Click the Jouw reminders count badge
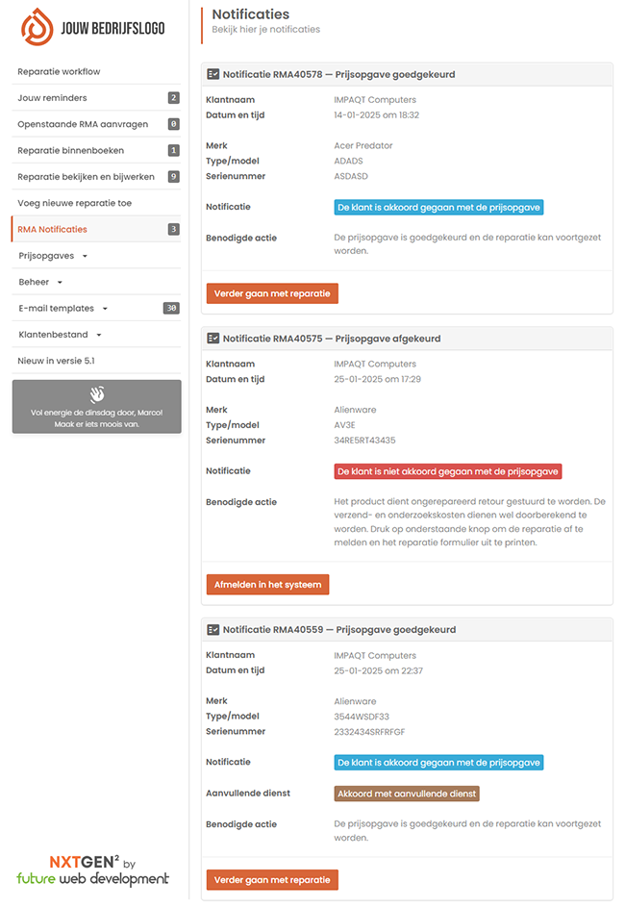 173,98
